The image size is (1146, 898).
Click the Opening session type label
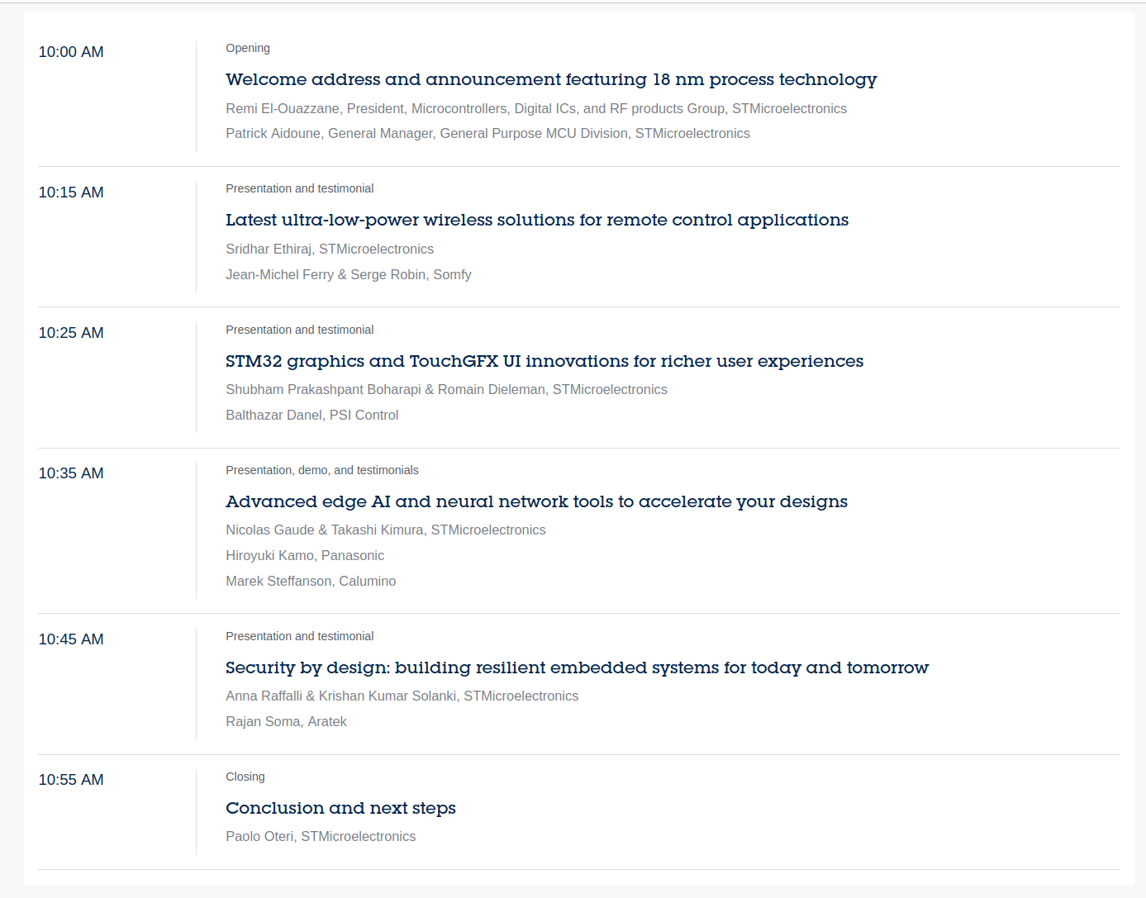[x=248, y=48]
